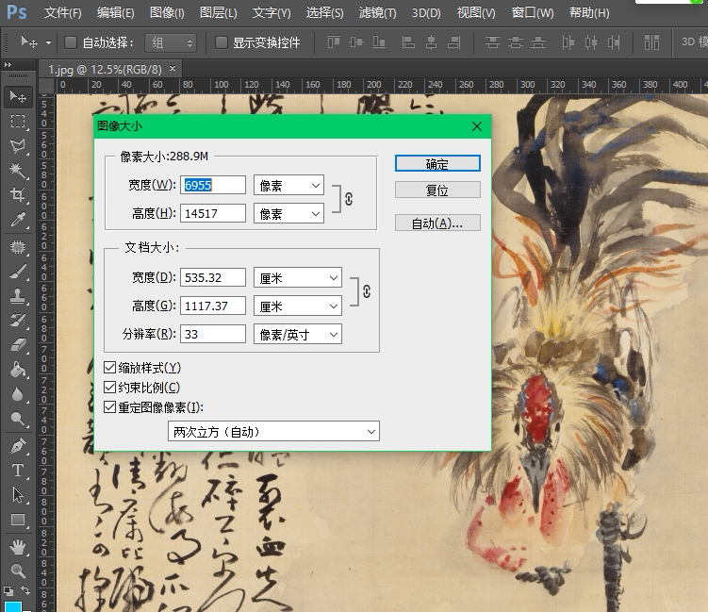The width and height of the screenshot is (708, 612).
Task: Select the Rectangle shape tool
Action: pyautogui.click(x=18, y=520)
